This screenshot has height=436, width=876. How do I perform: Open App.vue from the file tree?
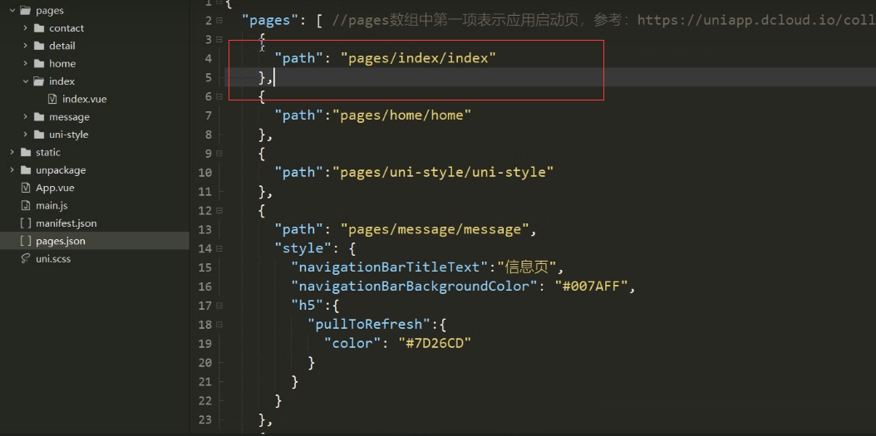(x=55, y=188)
